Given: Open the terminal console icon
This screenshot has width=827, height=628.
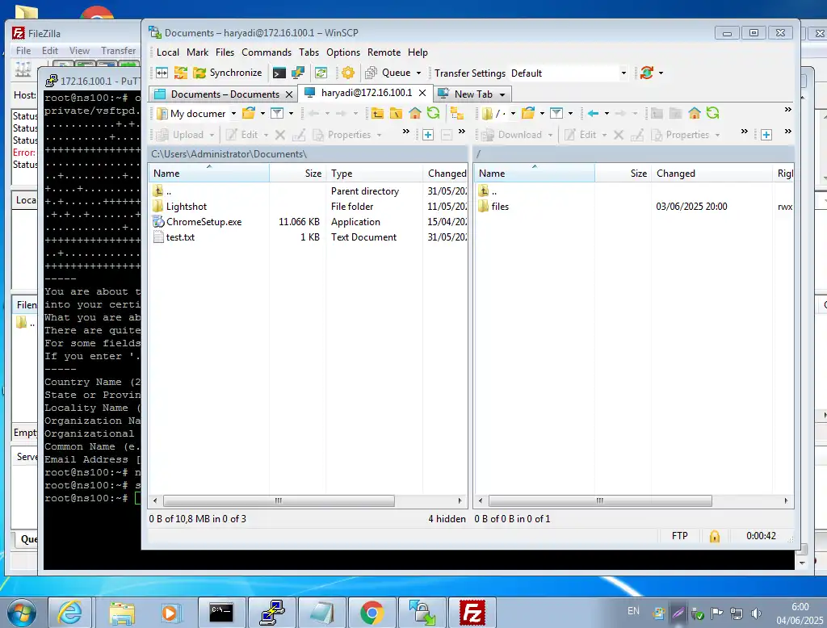Looking at the screenshot, I should pos(279,73).
